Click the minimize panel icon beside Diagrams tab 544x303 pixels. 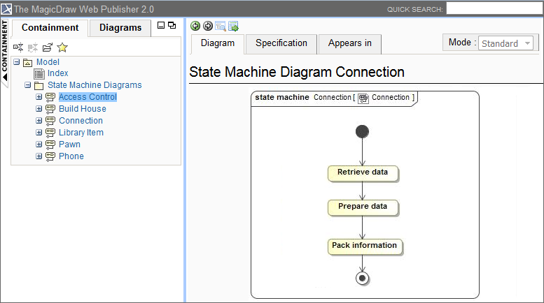pyautogui.click(x=161, y=26)
